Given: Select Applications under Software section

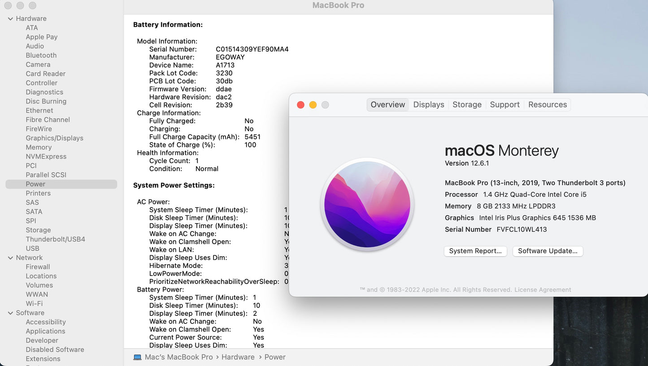Looking at the screenshot, I should coord(45,332).
